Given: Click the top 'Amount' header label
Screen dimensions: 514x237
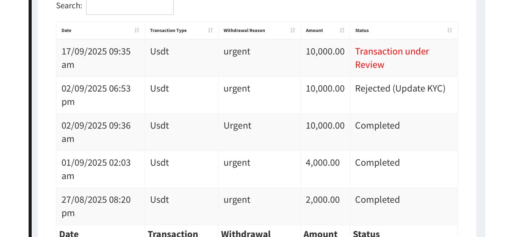Looking at the screenshot, I should (x=314, y=30).
